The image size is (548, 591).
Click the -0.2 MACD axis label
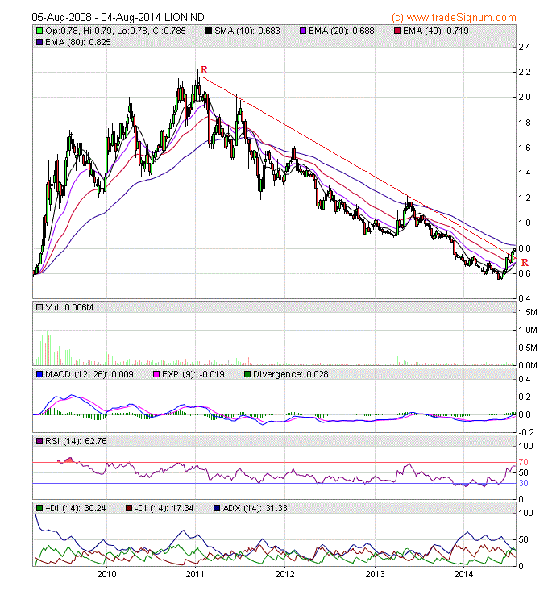526,432
